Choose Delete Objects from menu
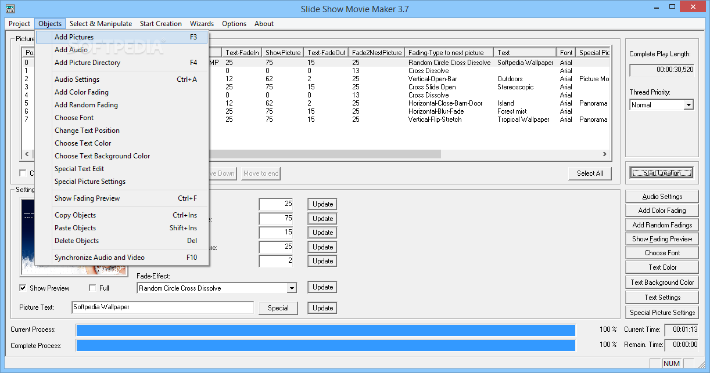The height and width of the screenshot is (373, 710). 122,241
